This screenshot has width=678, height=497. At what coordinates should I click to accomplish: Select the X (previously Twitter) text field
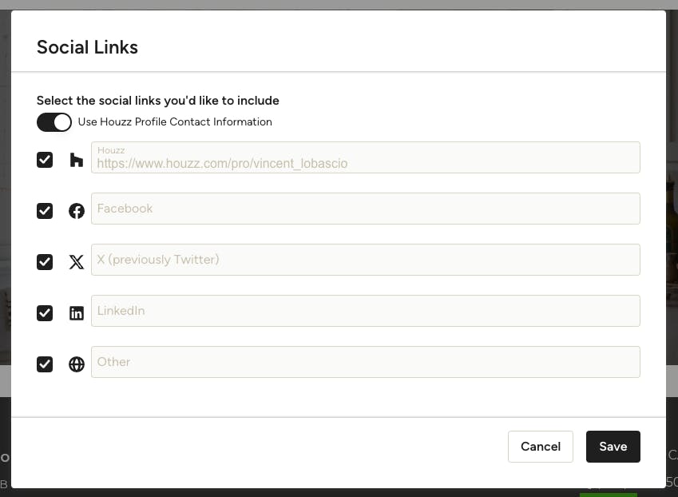pyautogui.click(x=366, y=260)
